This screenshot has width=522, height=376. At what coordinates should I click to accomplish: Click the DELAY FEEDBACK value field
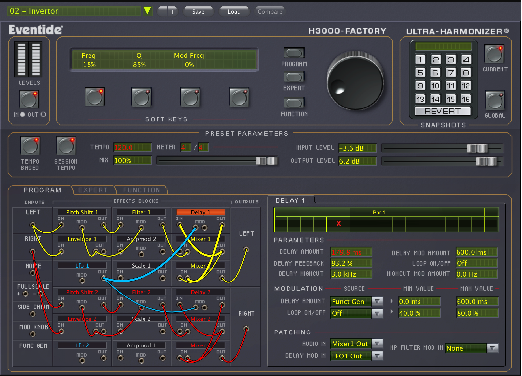click(351, 263)
